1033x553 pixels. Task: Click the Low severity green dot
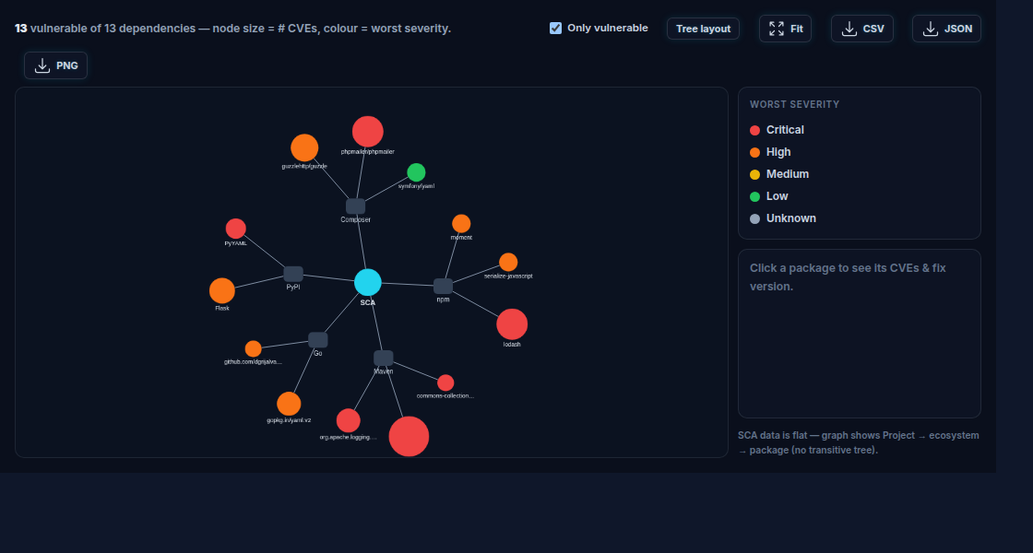(755, 197)
